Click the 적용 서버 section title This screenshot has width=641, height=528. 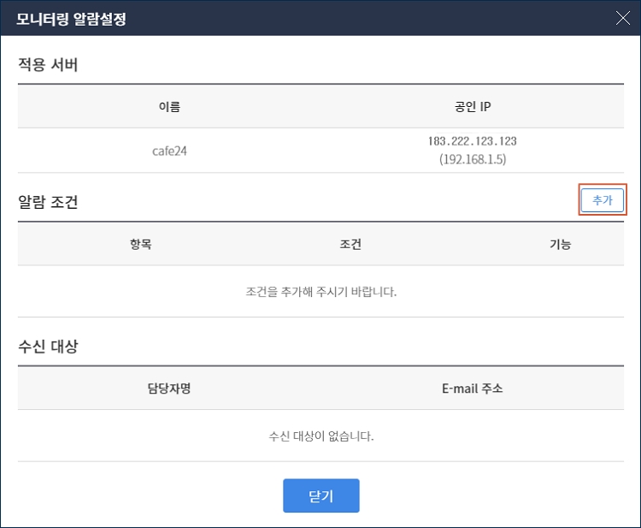(x=48, y=64)
